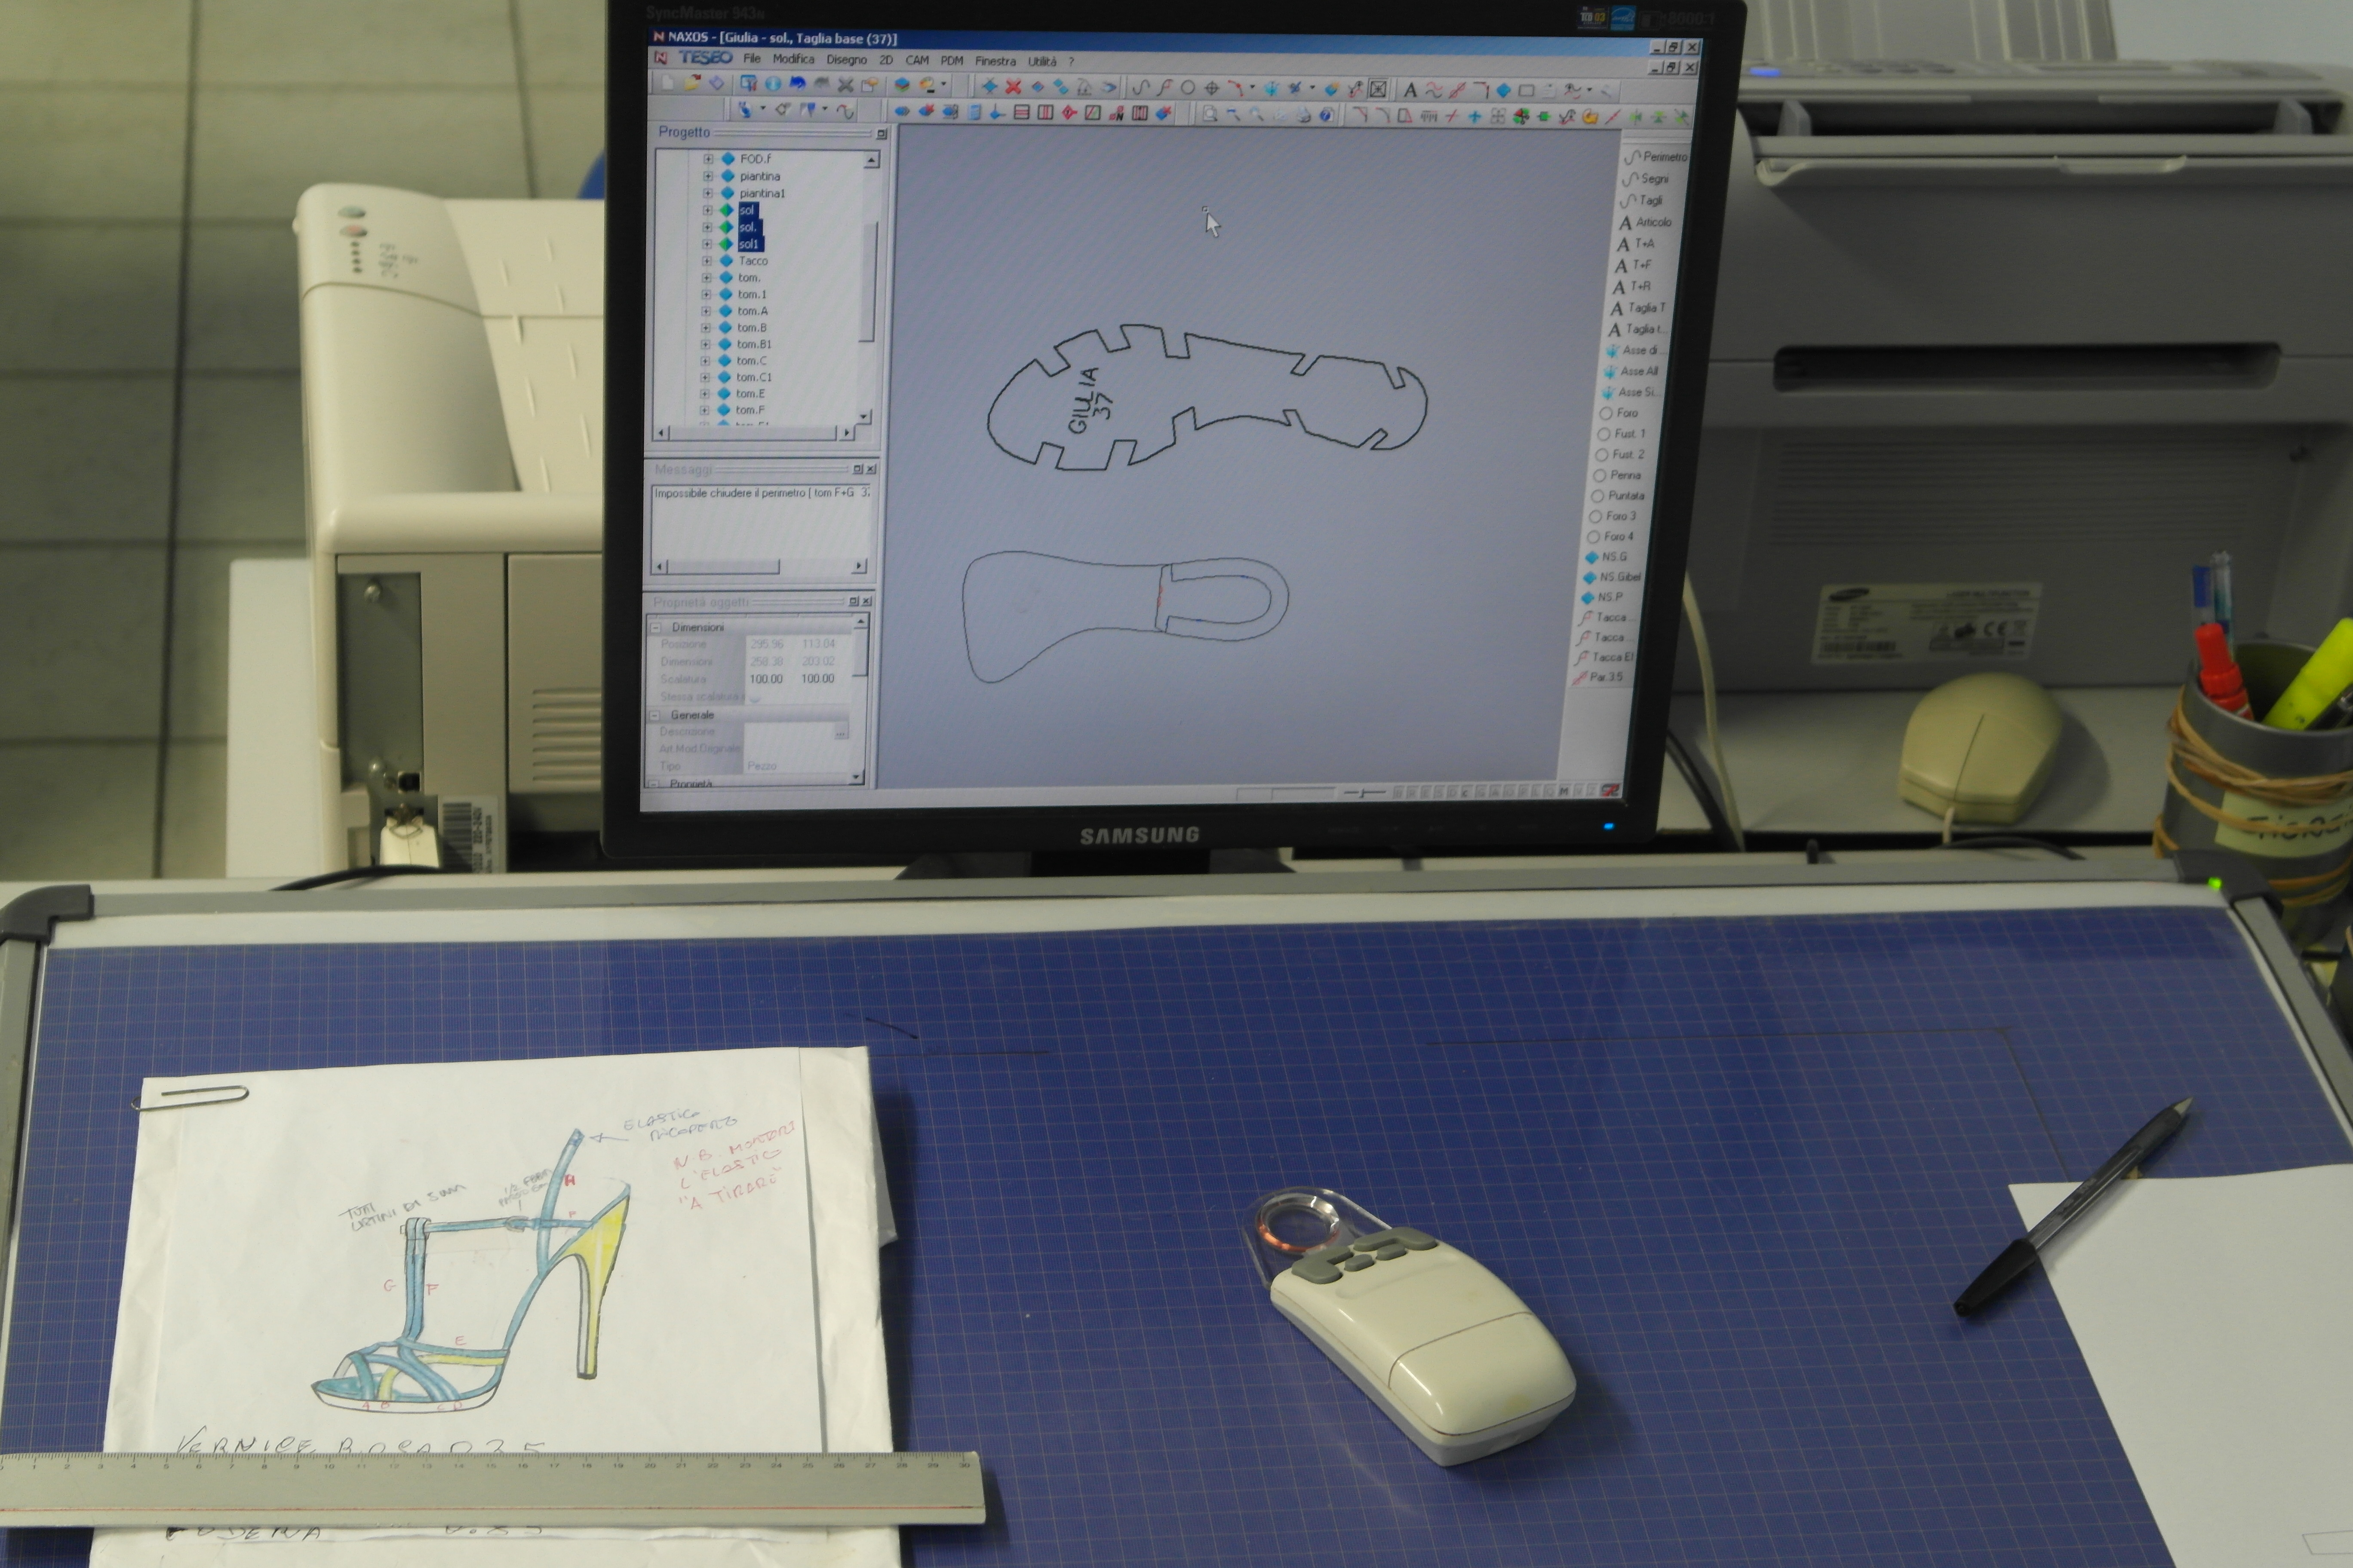Expand the Tacco tree node
Image resolution: width=2353 pixels, height=1568 pixels.
[707, 261]
